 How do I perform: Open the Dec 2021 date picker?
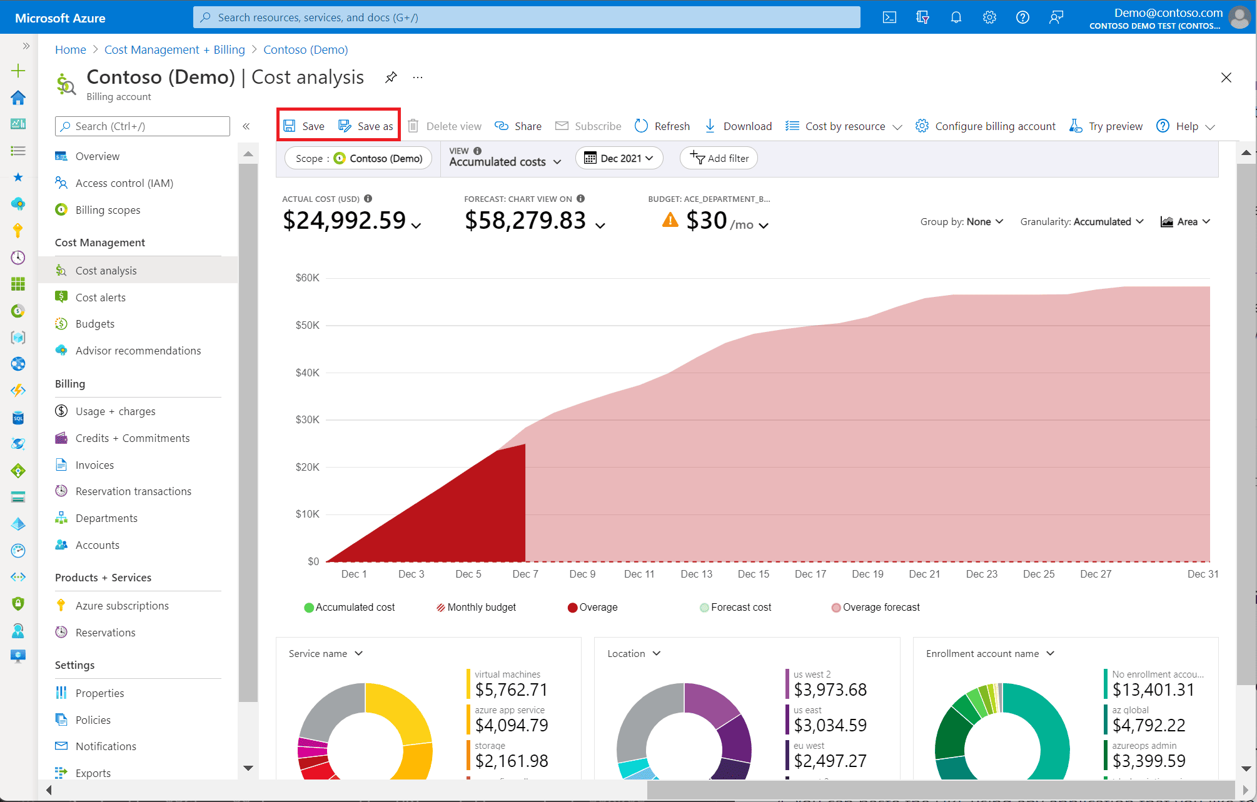[618, 158]
